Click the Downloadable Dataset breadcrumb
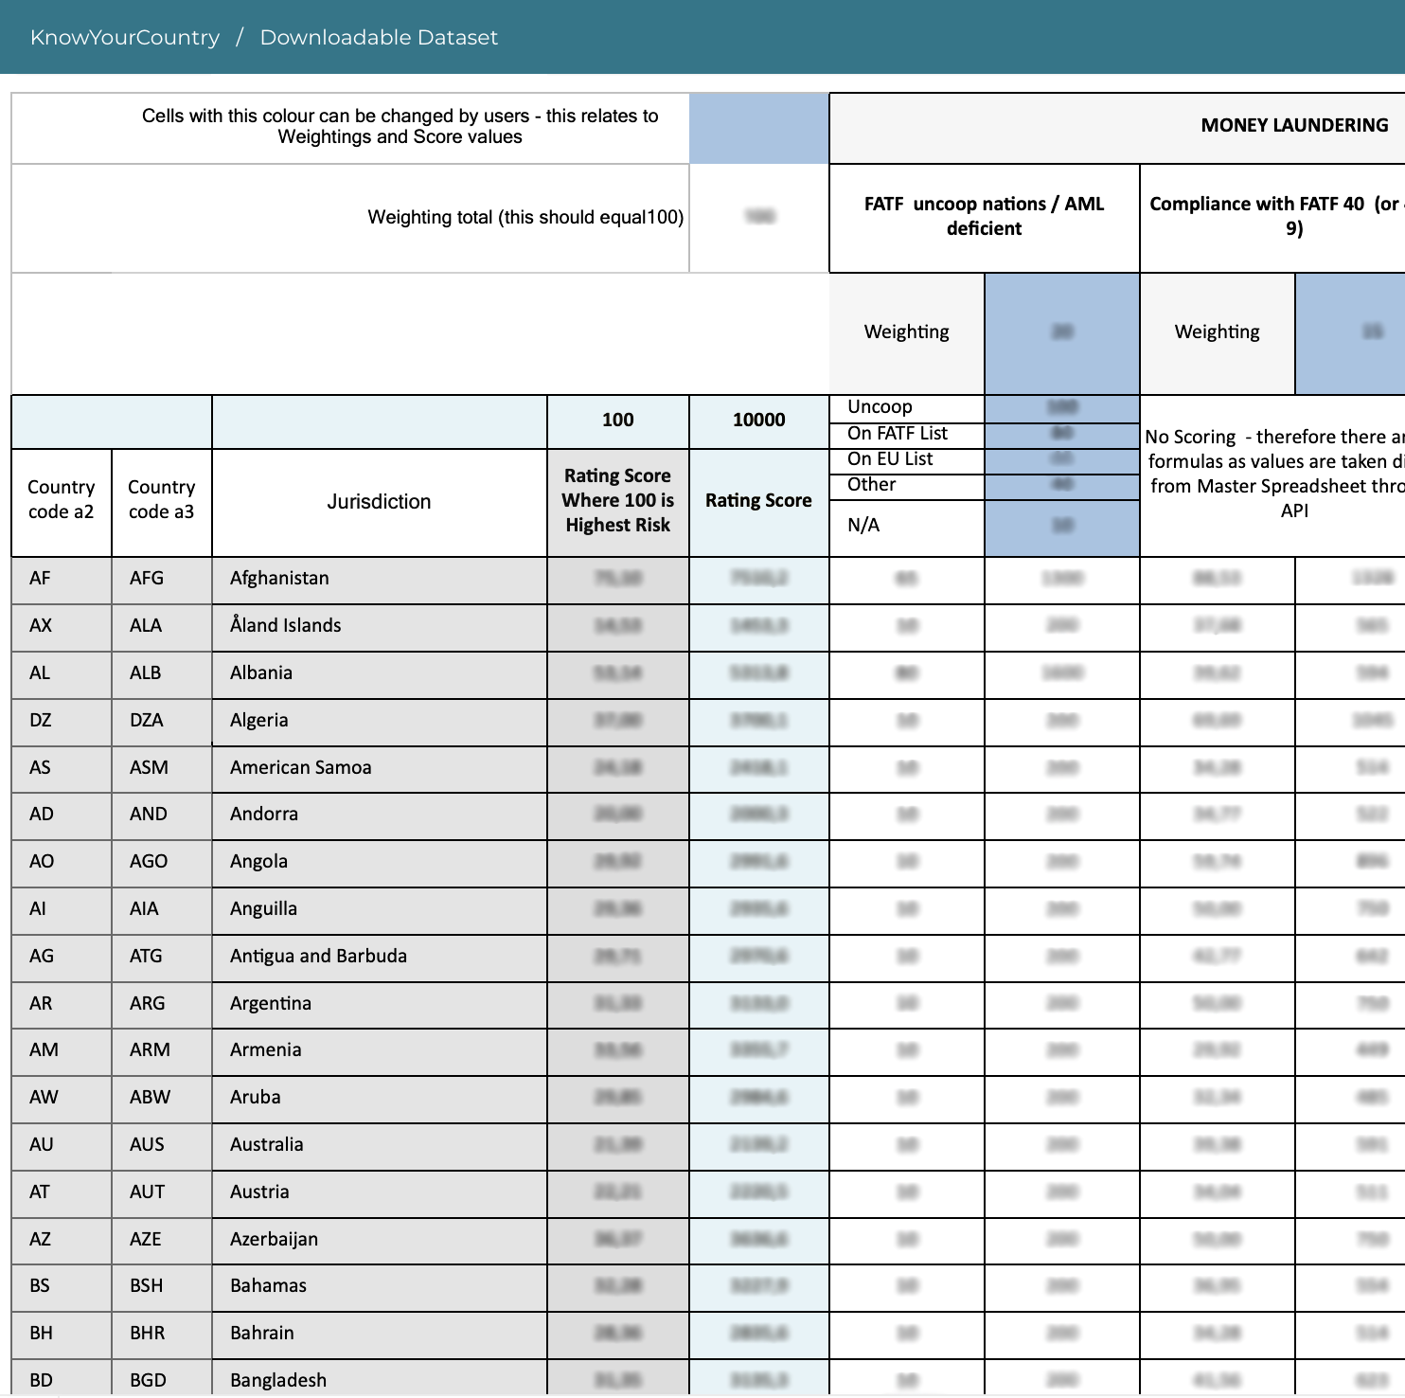The width and height of the screenshot is (1405, 1398). point(379,37)
